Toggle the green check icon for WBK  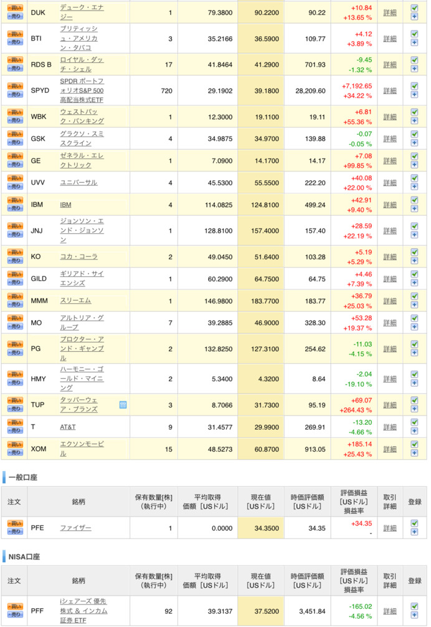click(414, 112)
